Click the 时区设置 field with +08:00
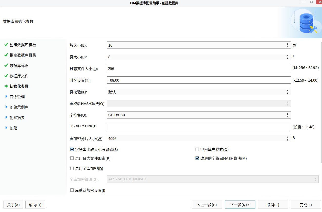322x212 pixels. (199, 80)
